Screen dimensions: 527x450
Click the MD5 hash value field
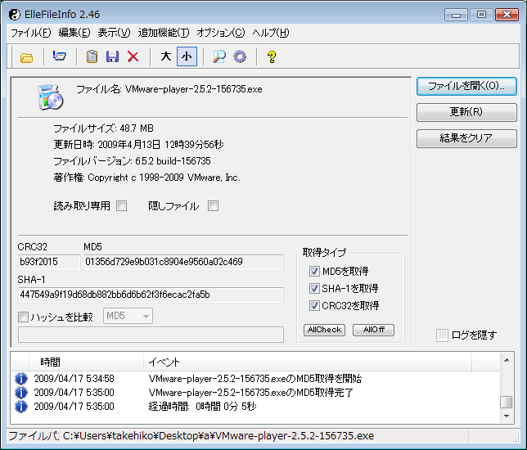(x=183, y=262)
